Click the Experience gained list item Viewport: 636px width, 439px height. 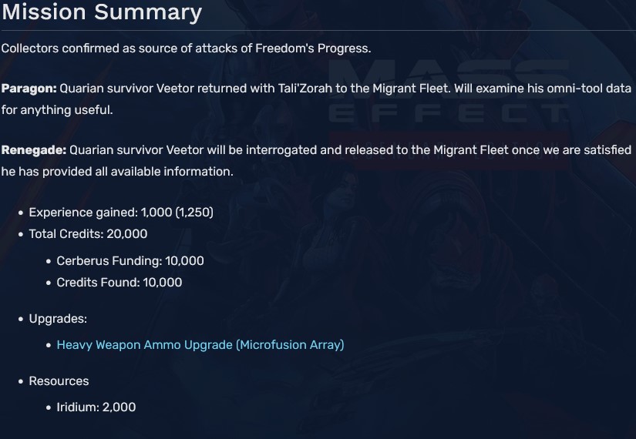click(120, 212)
